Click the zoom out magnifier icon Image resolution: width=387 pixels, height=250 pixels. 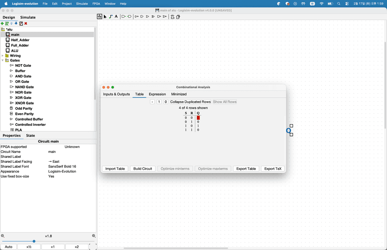coord(3,236)
